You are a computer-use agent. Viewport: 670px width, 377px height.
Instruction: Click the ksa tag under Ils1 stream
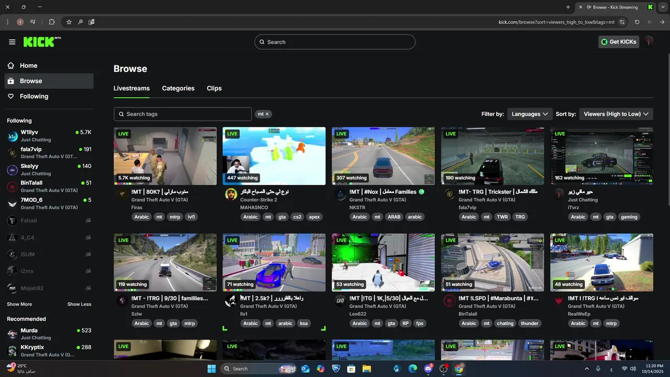(304, 324)
